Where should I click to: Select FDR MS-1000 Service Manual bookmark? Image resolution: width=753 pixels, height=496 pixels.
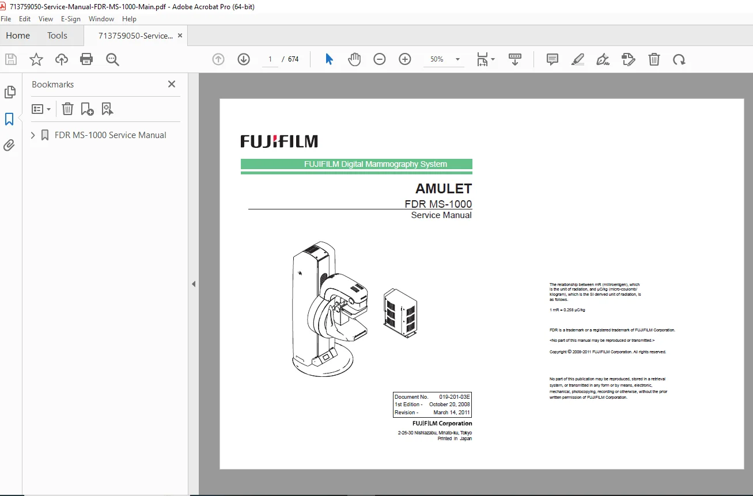coord(110,135)
